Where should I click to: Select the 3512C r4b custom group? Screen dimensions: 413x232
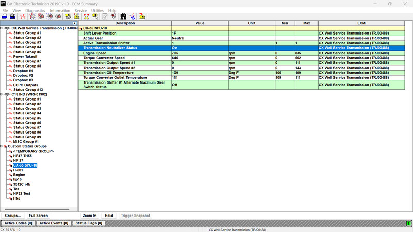(22, 185)
